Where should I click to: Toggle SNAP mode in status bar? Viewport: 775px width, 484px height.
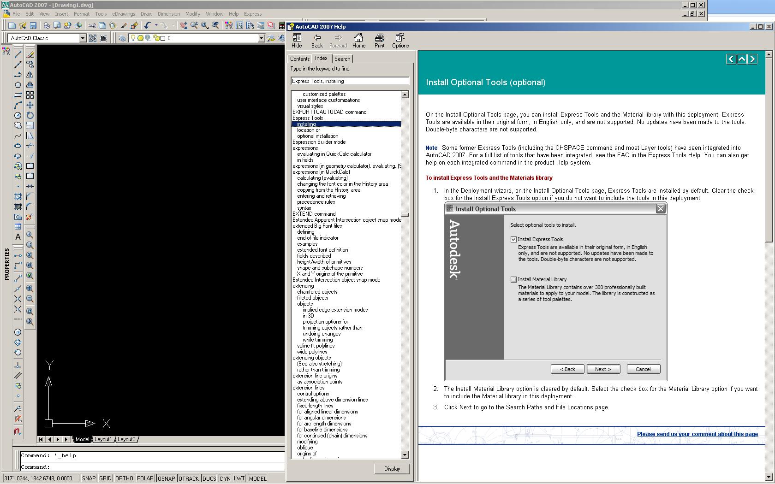[89, 478]
